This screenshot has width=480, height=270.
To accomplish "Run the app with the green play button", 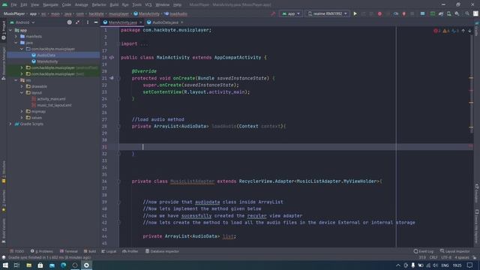I will 355,13.
